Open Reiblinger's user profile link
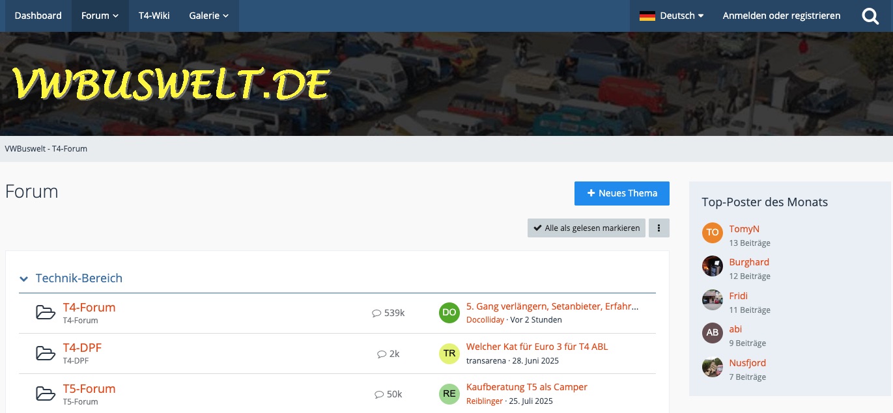The width and height of the screenshot is (893, 413). (x=485, y=401)
